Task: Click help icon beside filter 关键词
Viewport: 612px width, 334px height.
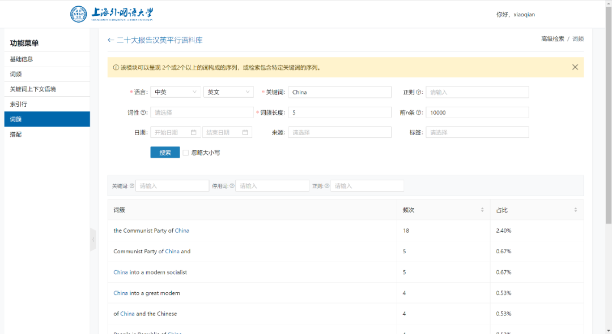Action: coord(132,186)
